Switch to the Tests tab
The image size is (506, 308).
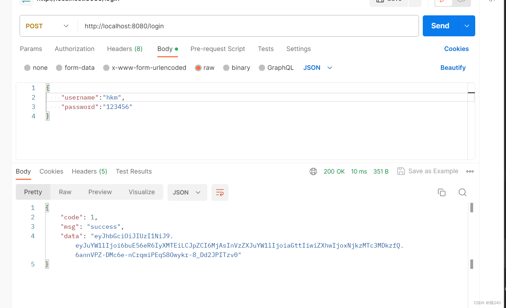tap(265, 49)
